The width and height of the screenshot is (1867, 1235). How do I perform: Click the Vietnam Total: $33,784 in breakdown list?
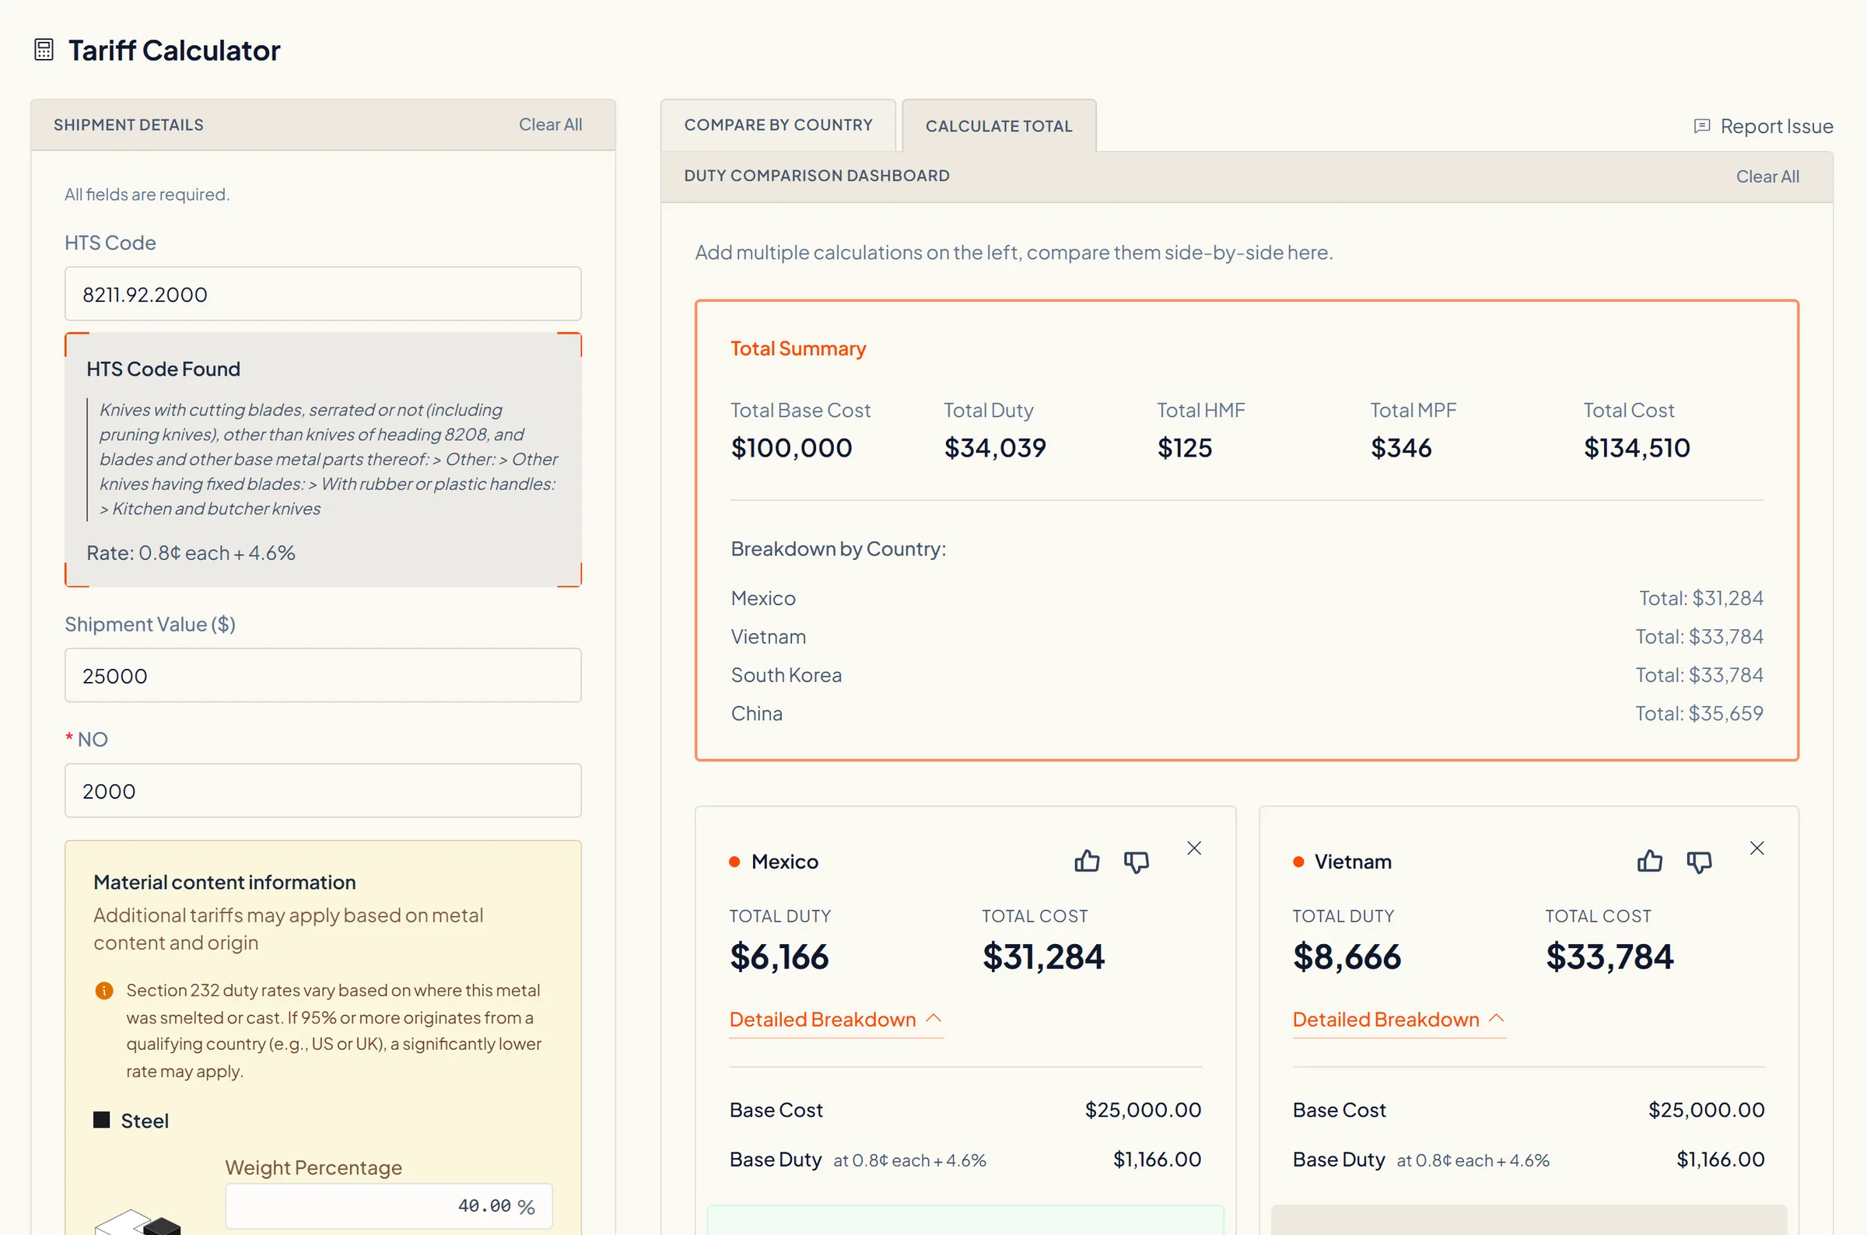pos(1698,635)
